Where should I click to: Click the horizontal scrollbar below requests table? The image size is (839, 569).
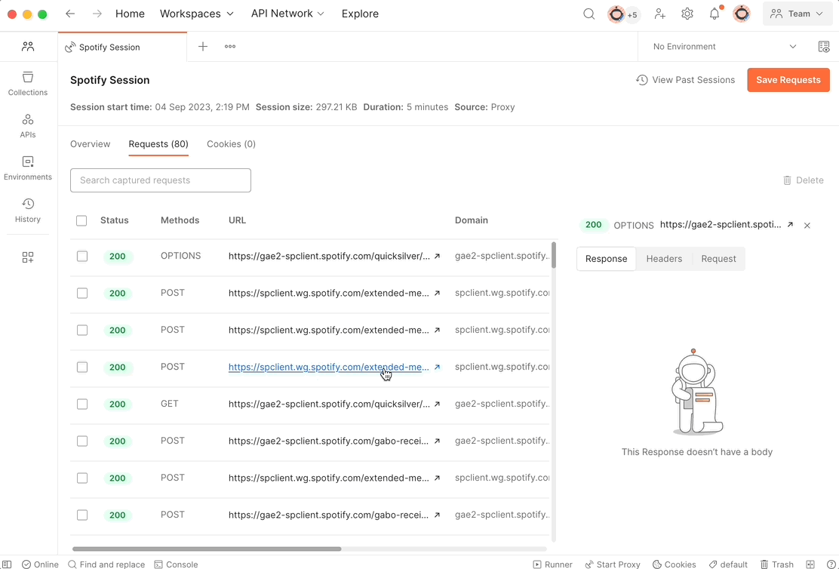coord(207,549)
